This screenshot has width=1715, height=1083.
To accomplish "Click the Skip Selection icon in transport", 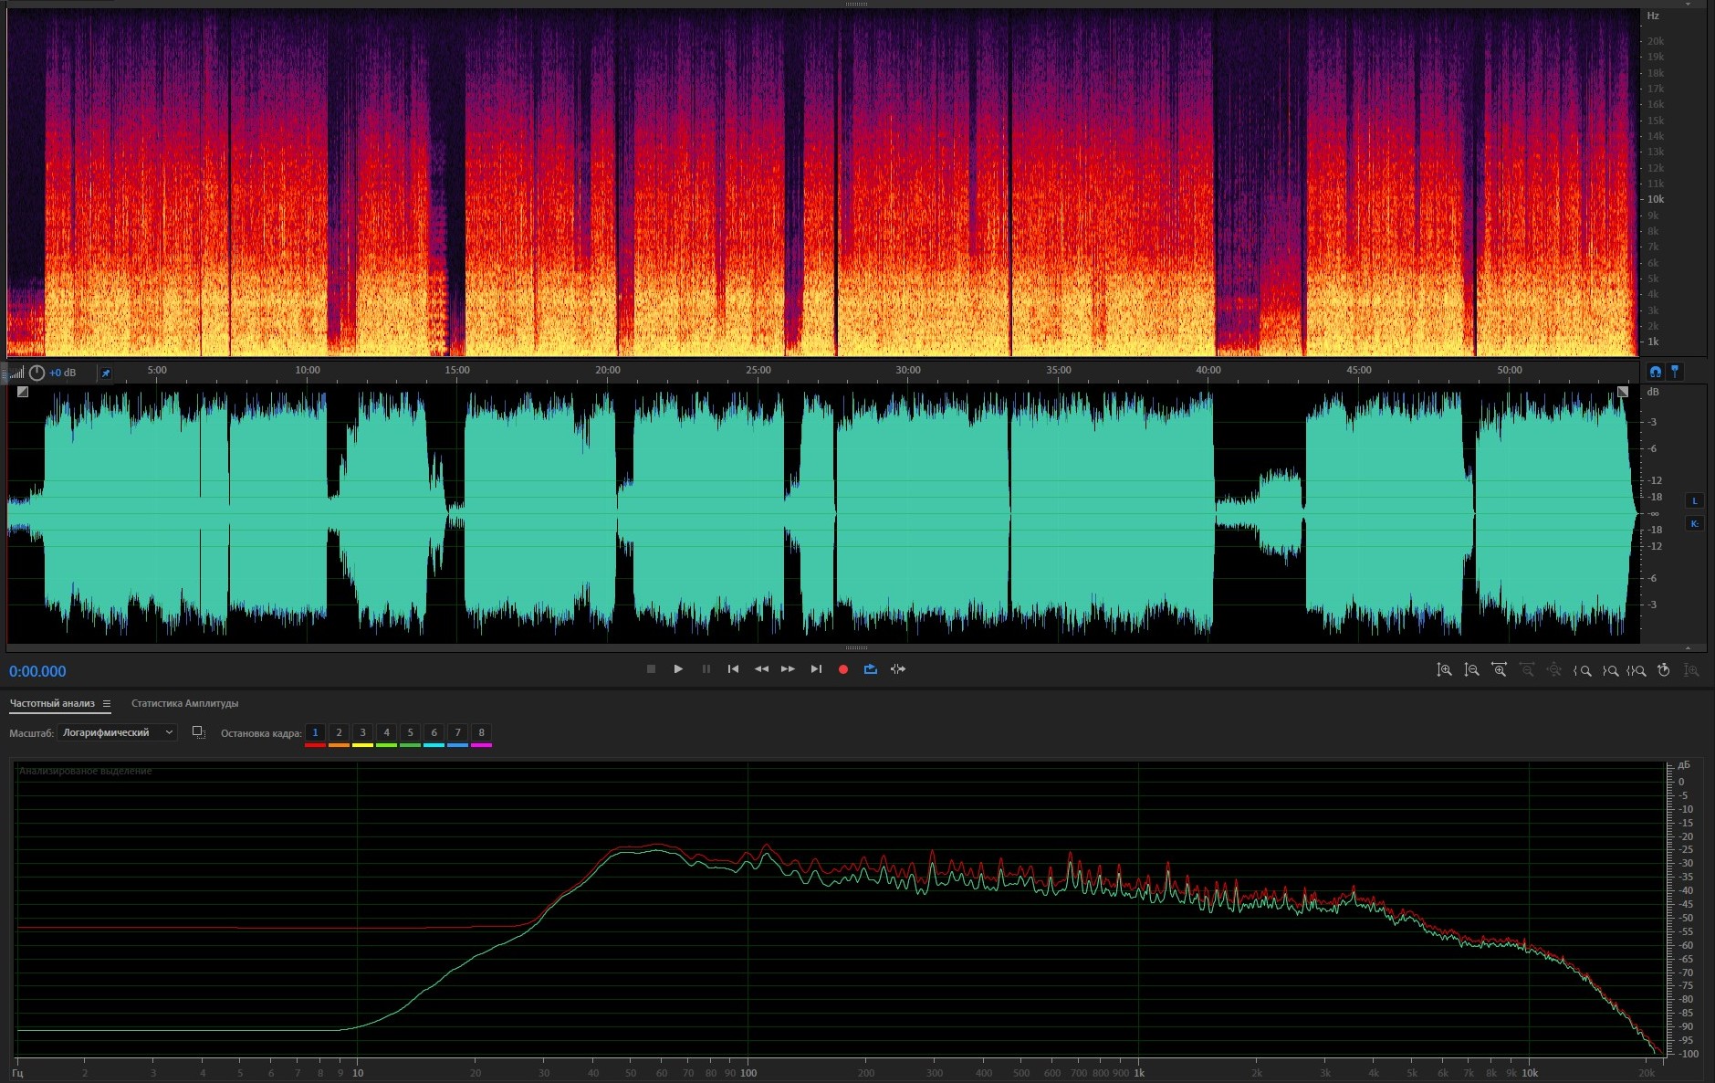I will pyautogui.click(x=898, y=669).
